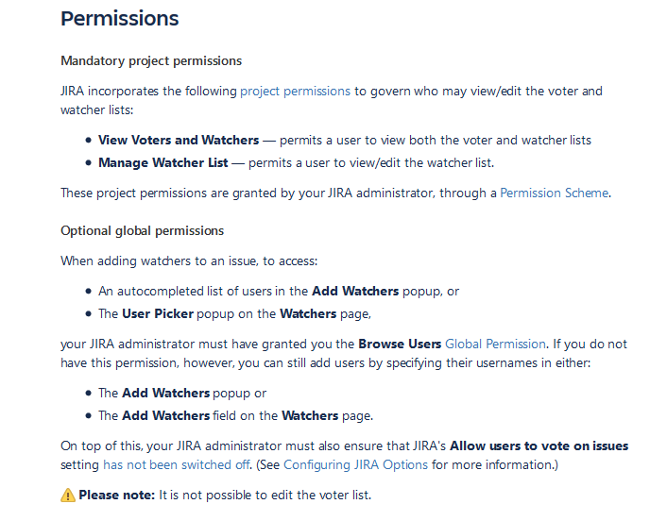Click the bold Manage Watcher List text
The height and width of the screenshot is (521, 667).
(x=162, y=162)
